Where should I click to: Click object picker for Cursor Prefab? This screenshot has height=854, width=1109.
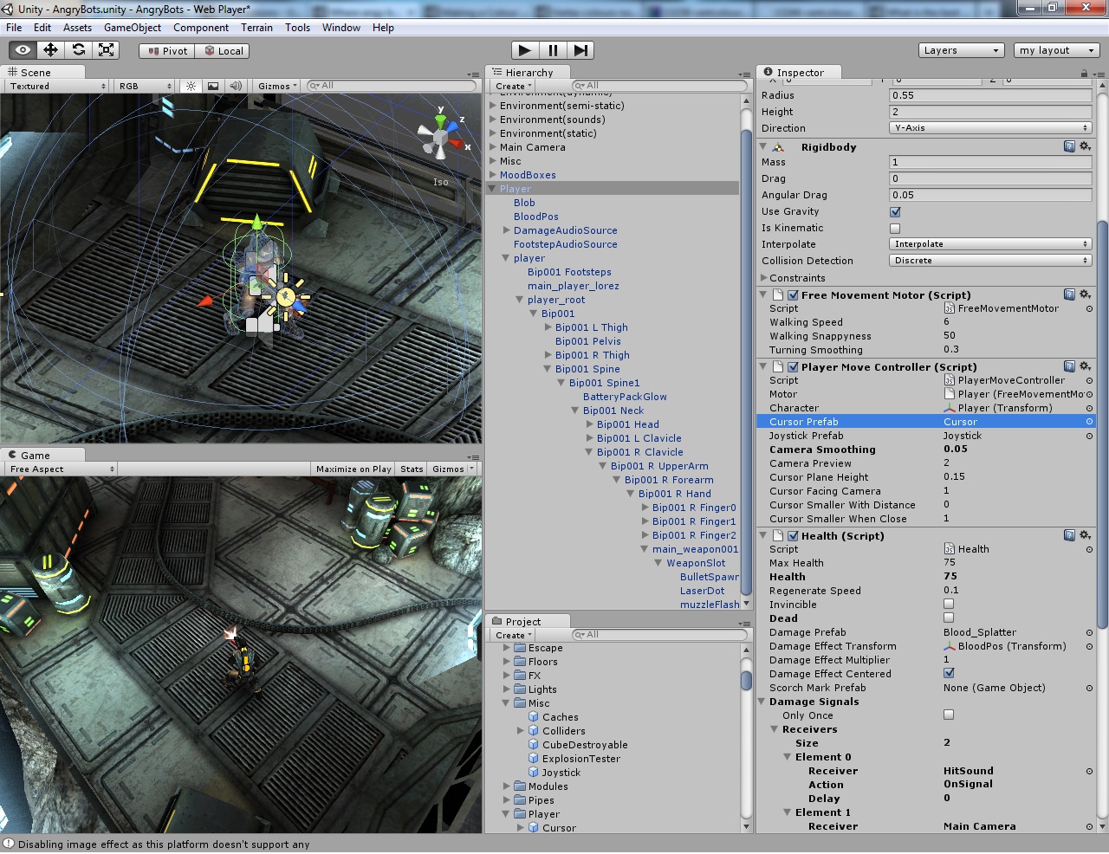1089,422
